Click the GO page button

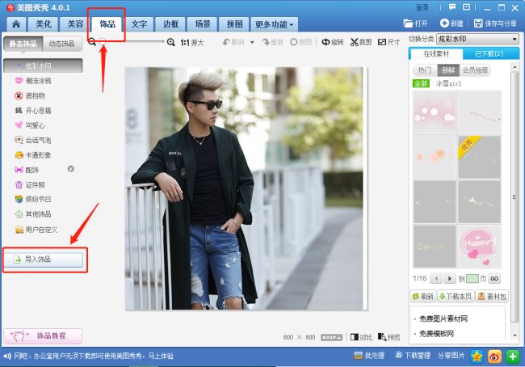[494, 279]
